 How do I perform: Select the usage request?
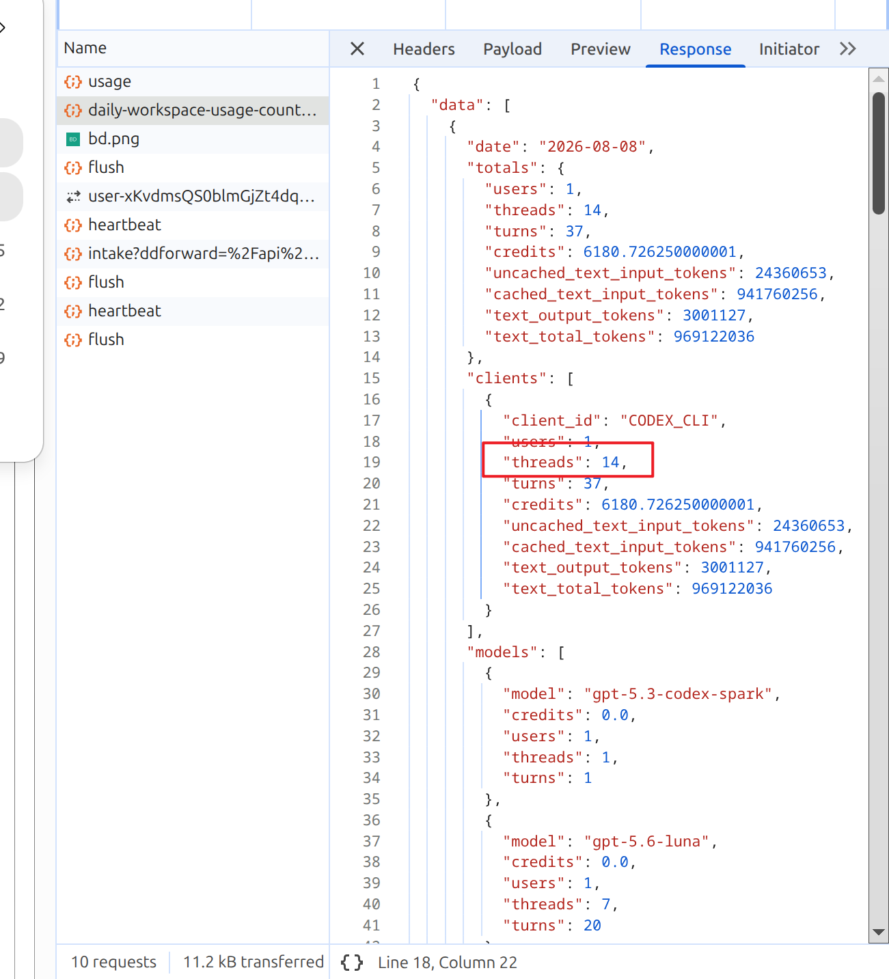193,81
